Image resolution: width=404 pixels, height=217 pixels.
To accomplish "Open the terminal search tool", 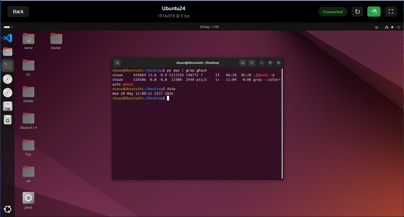I will 243,63.
